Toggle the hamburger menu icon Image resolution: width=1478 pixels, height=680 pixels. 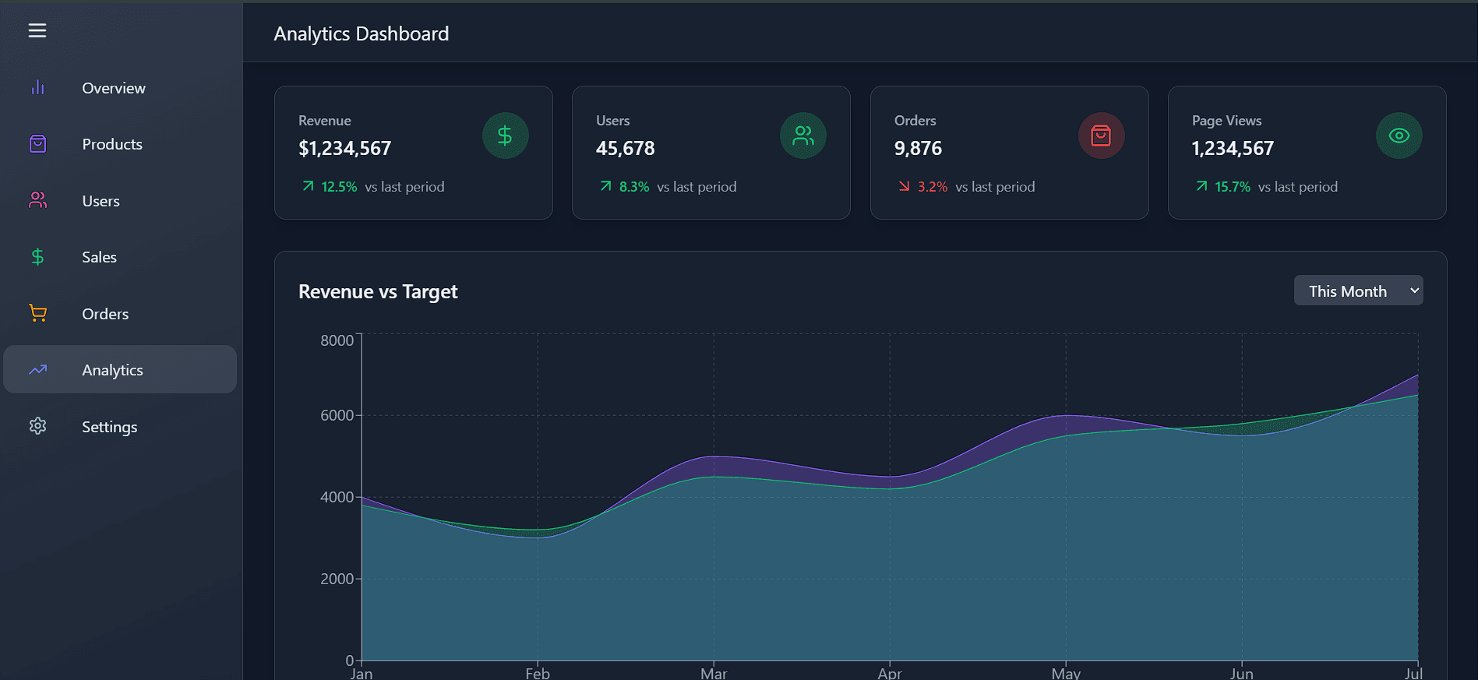click(x=37, y=30)
